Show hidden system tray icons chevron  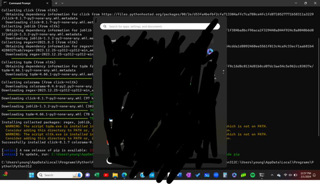coord(272,175)
